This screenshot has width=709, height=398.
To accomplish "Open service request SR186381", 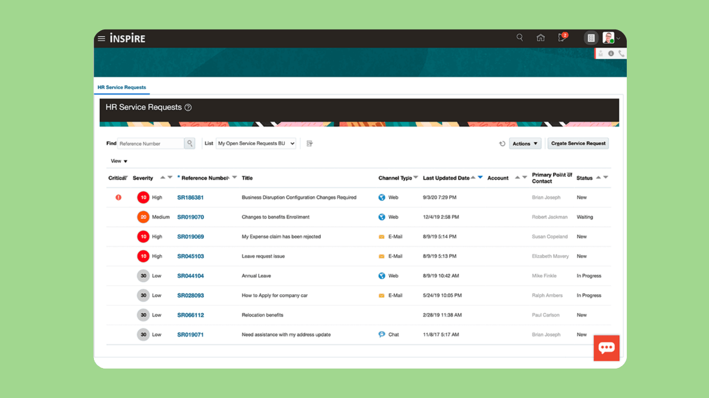I will click(189, 197).
